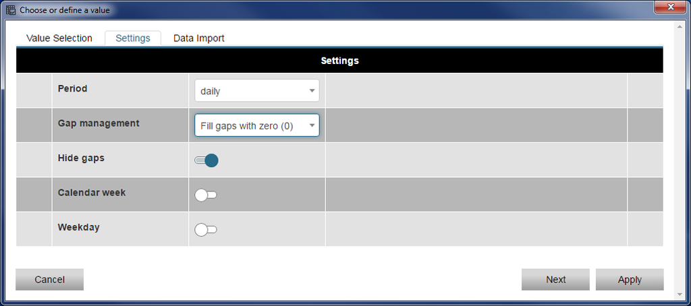
Task: Click the Hide gaps row label
Action: (81, 158)
